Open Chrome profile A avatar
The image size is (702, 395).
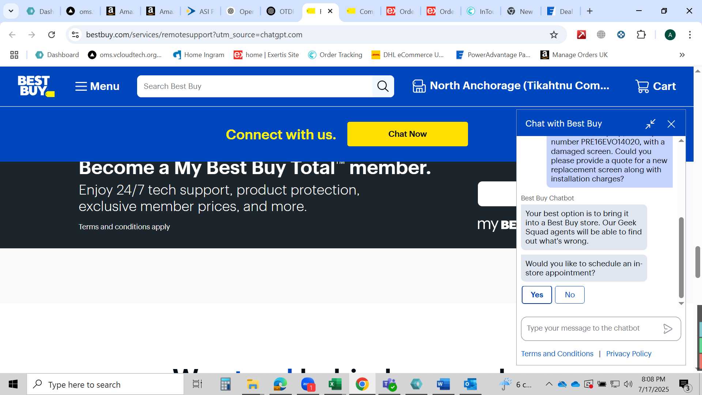[670, 35]
